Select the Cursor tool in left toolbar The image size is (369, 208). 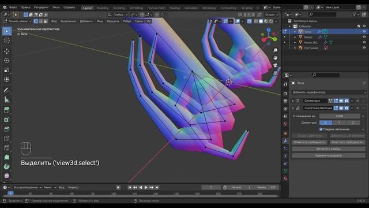pos(6,40)
